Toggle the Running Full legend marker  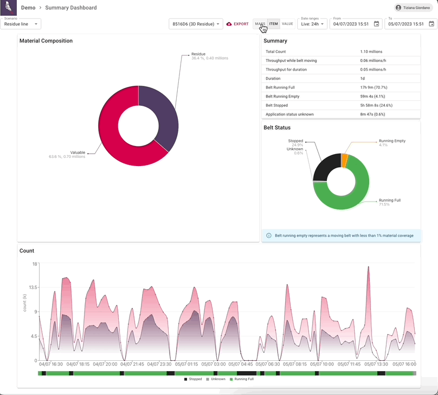tap(231, 379)
